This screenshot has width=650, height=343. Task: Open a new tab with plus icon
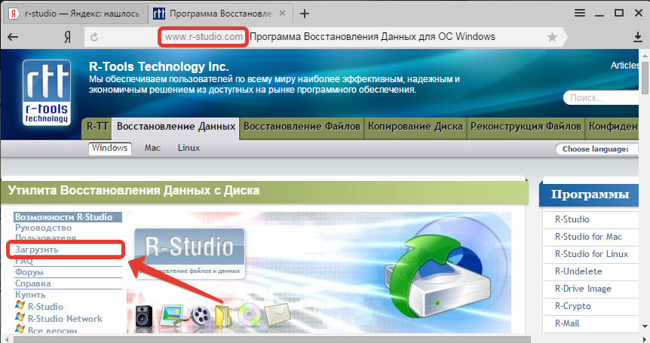point(305,14)
